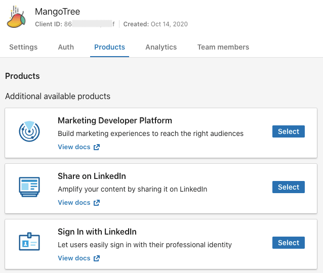Click the MangoTree app name heading
The image size is (323, 273).
pyautogui.click(x=58, y=12)
